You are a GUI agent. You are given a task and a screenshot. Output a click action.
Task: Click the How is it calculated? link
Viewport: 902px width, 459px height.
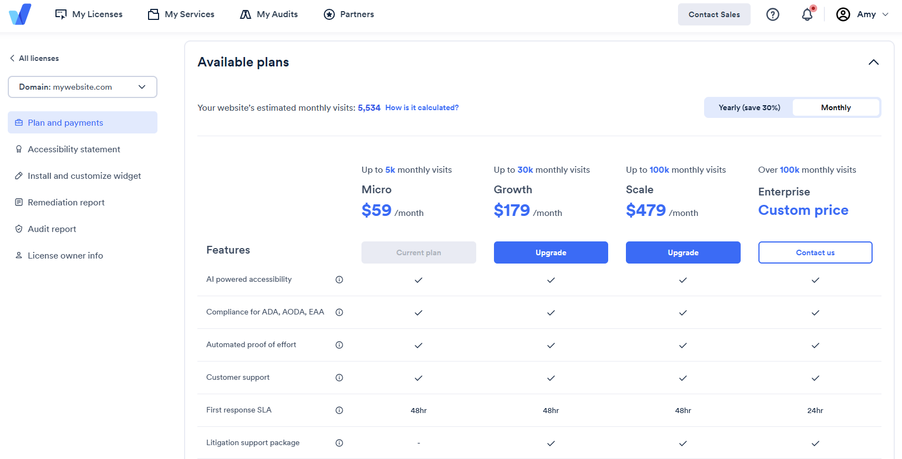tap(422, 107)
